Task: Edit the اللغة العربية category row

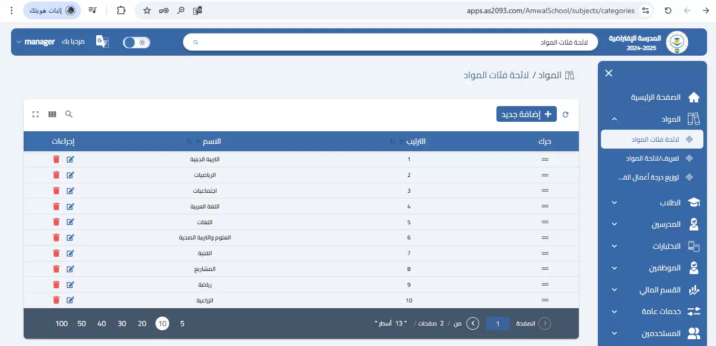Action: click(x=70, y=206)
